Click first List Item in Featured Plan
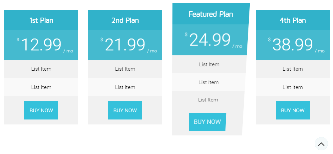The width and height of the screenshot is (333, 154). point(209,64)
